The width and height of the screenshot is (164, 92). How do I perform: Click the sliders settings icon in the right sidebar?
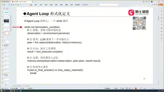(162, 11)
